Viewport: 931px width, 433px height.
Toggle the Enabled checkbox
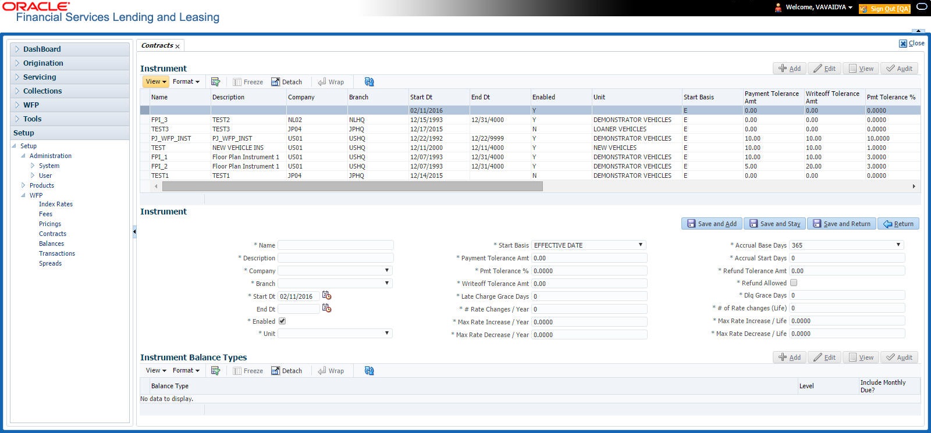pyautogui.click(x=282, y=321)
